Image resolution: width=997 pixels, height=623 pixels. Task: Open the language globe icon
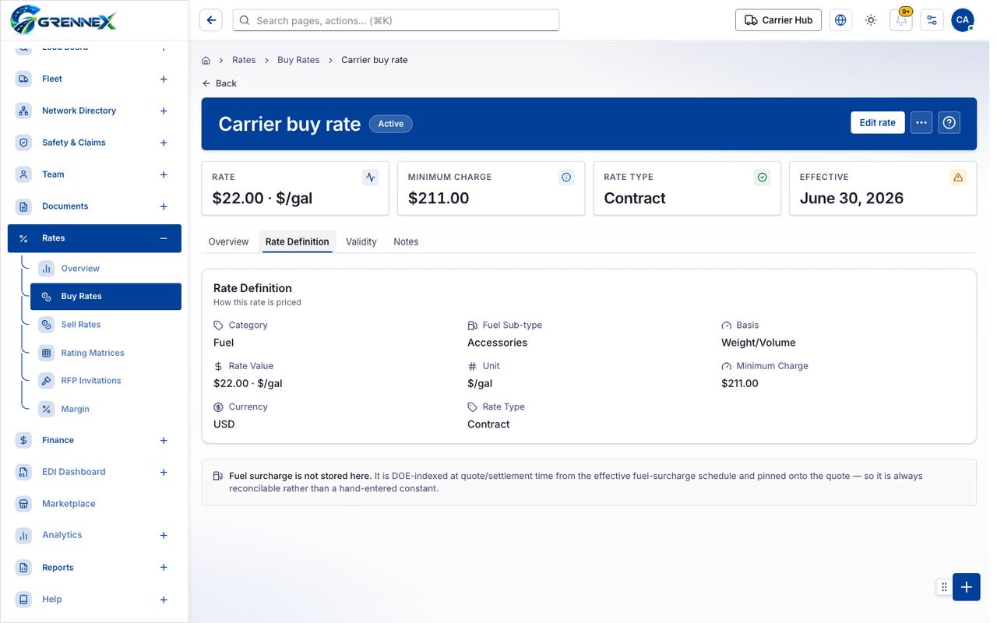(x=840, y=20)
